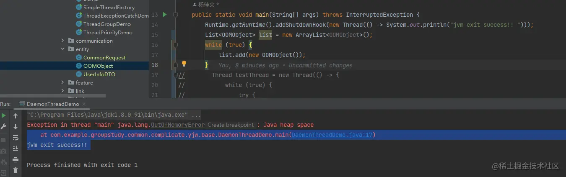Click line number 17 in gutter

pos(154,55)
